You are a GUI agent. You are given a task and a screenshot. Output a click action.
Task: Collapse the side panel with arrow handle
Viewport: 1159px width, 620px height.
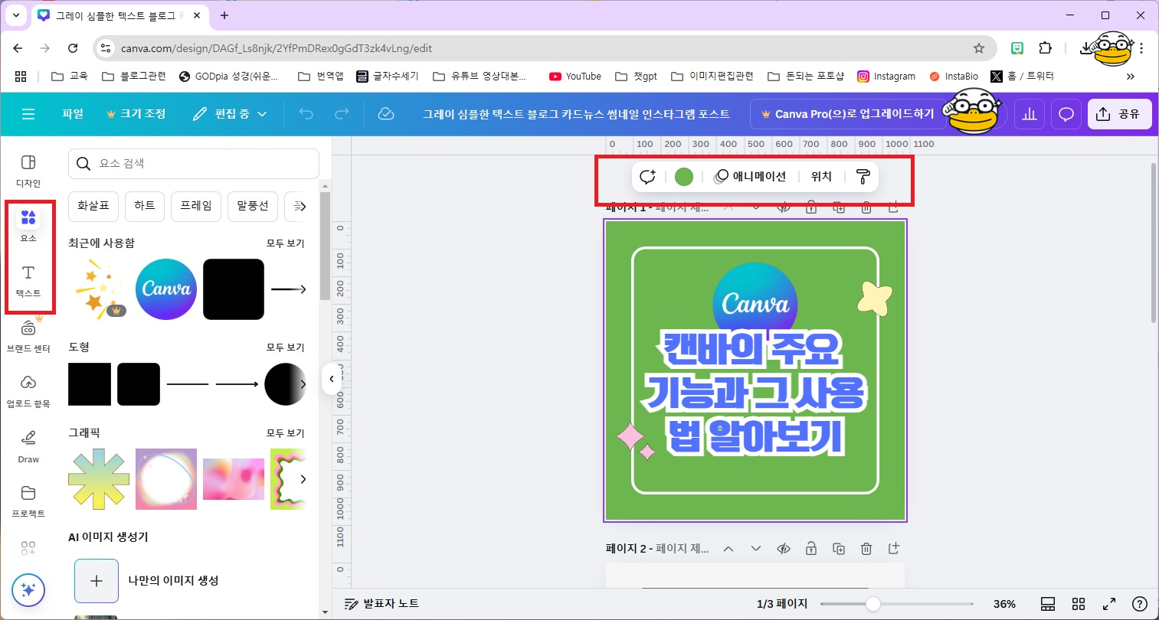pos(332,378)
